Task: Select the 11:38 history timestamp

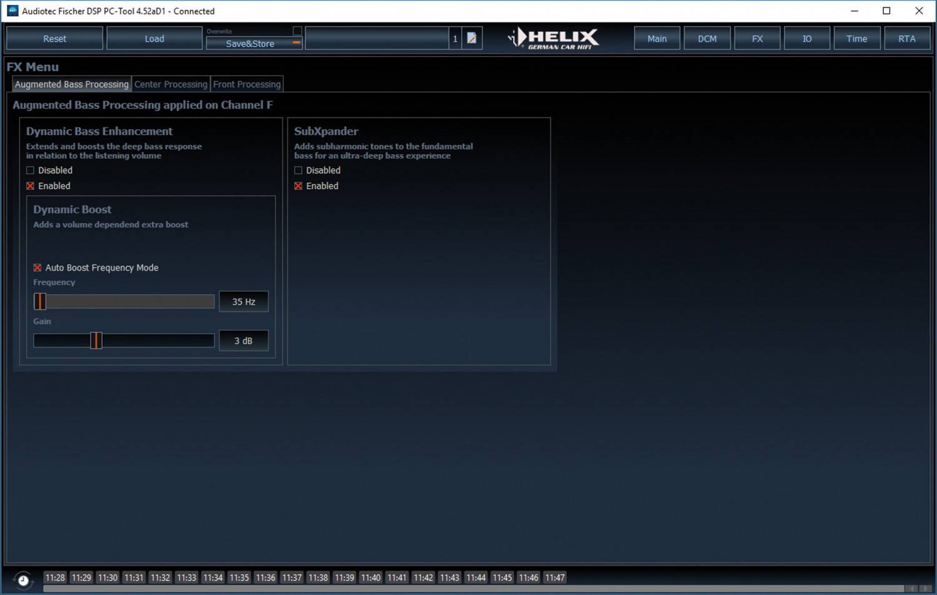Action: tap(318, 578)
